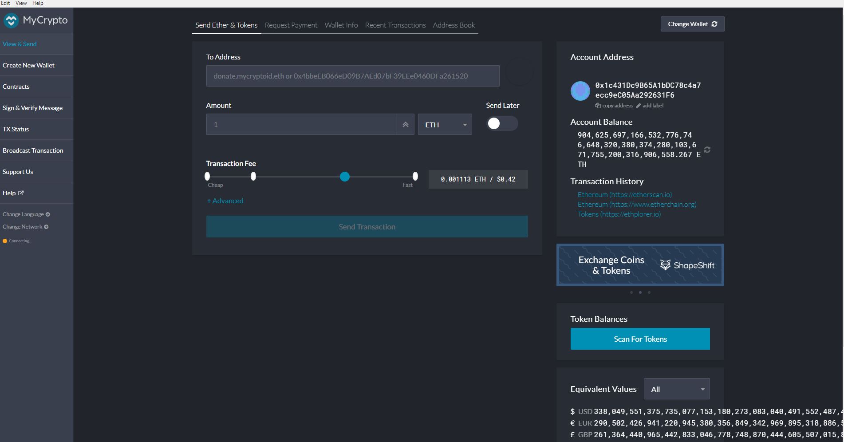Open the Help menu in the menu bar

pos(38,3)
